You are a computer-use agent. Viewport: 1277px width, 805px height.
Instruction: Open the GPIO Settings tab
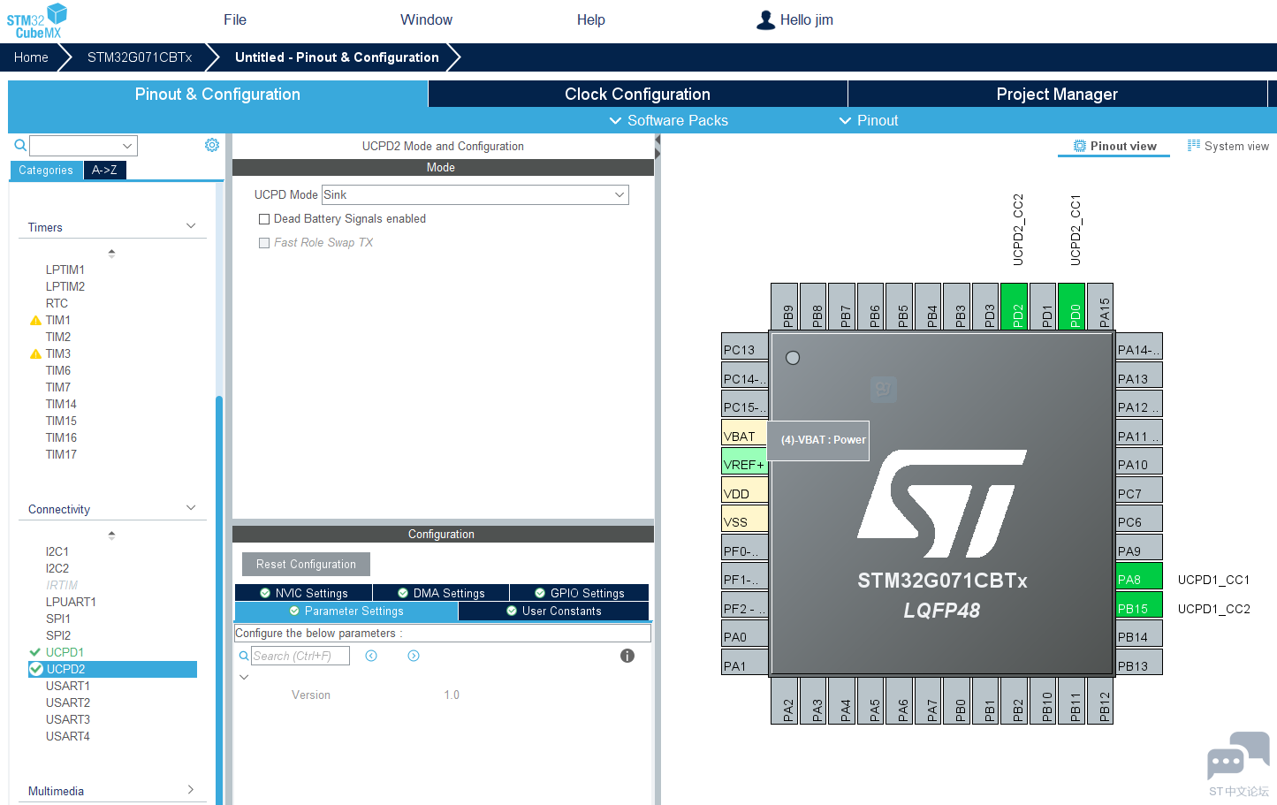(x=579, y=593)
